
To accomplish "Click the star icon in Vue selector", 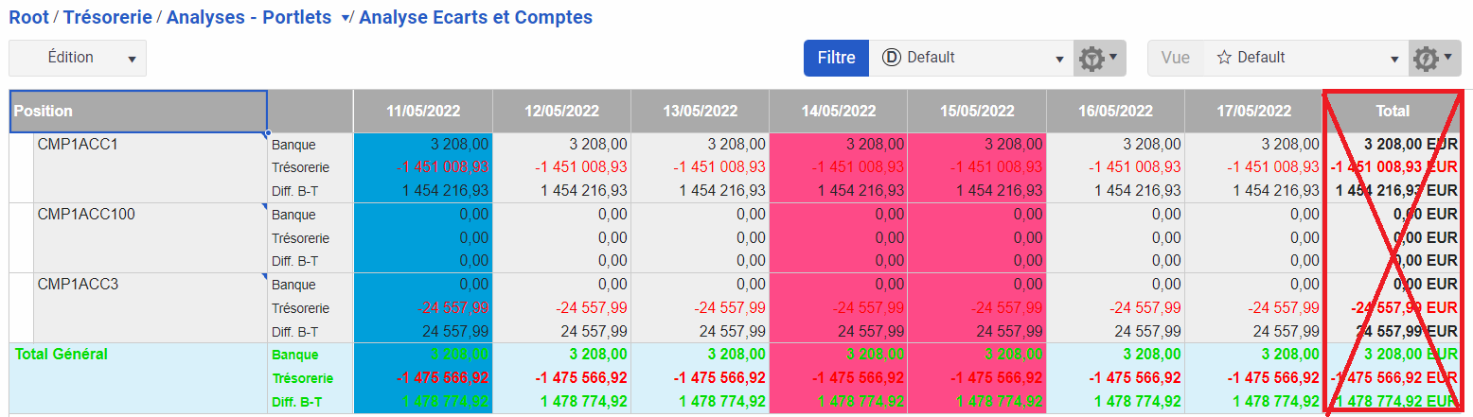I will click(x=1223, y=58).
